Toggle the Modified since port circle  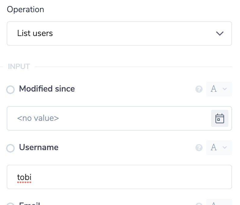10,90
